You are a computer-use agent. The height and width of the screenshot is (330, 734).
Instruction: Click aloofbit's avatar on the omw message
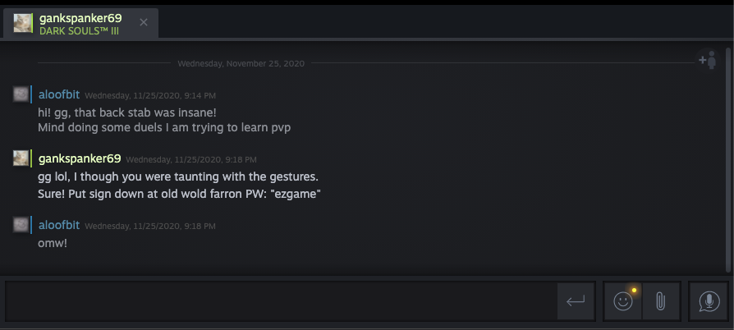21,224
